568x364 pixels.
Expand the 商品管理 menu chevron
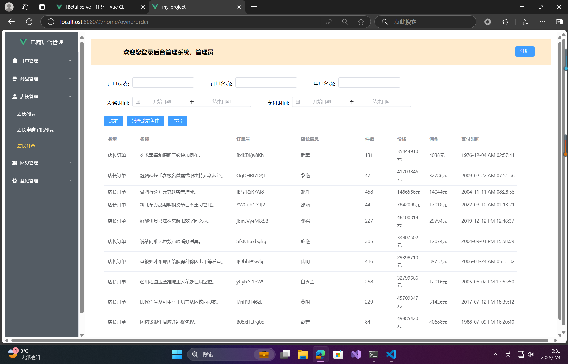pos(70,78)
